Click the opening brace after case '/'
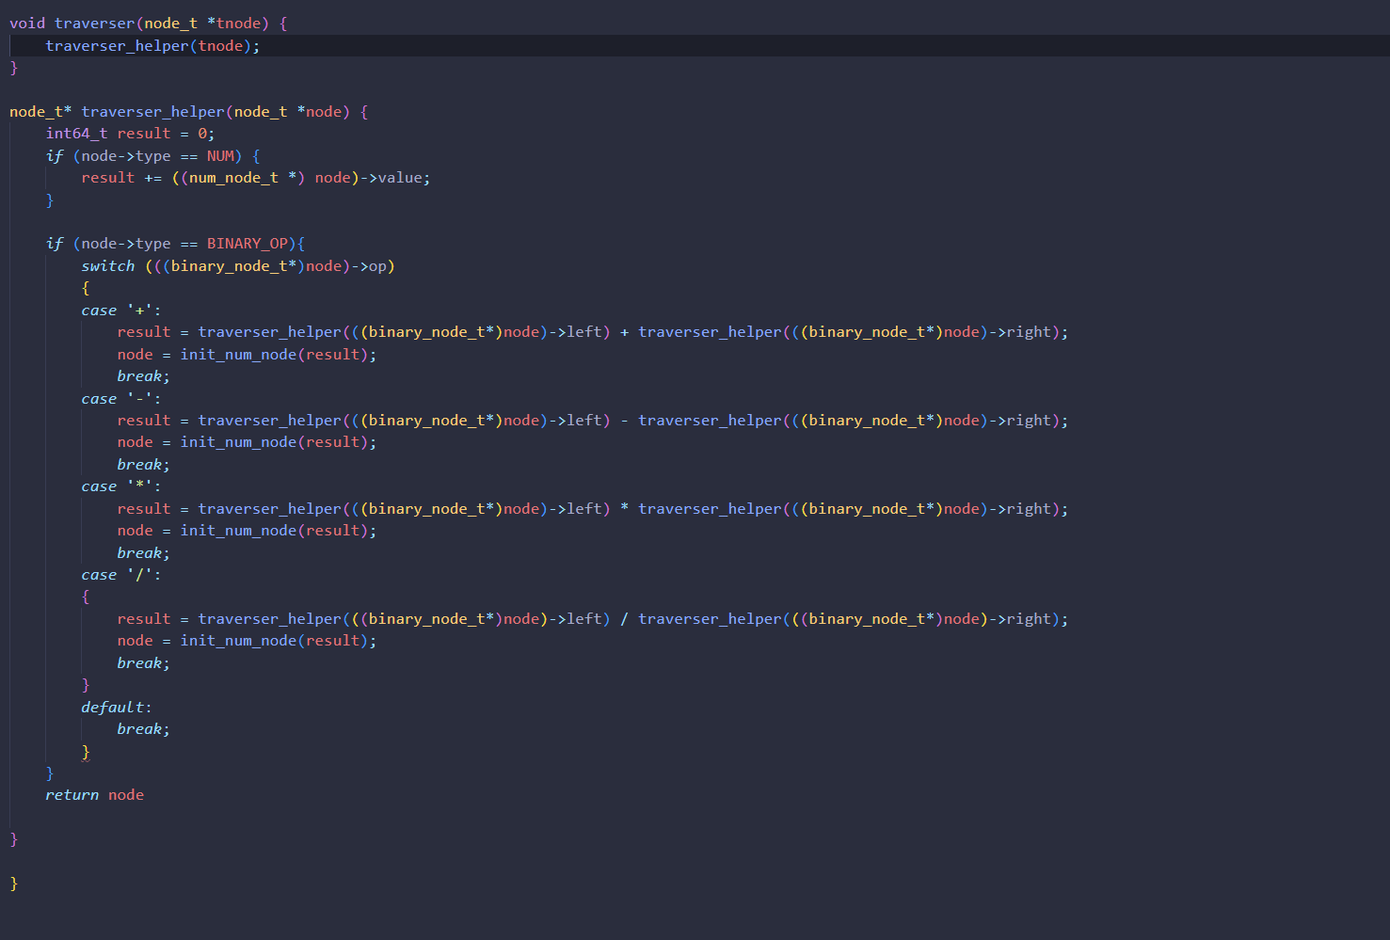 coord(86,597)
